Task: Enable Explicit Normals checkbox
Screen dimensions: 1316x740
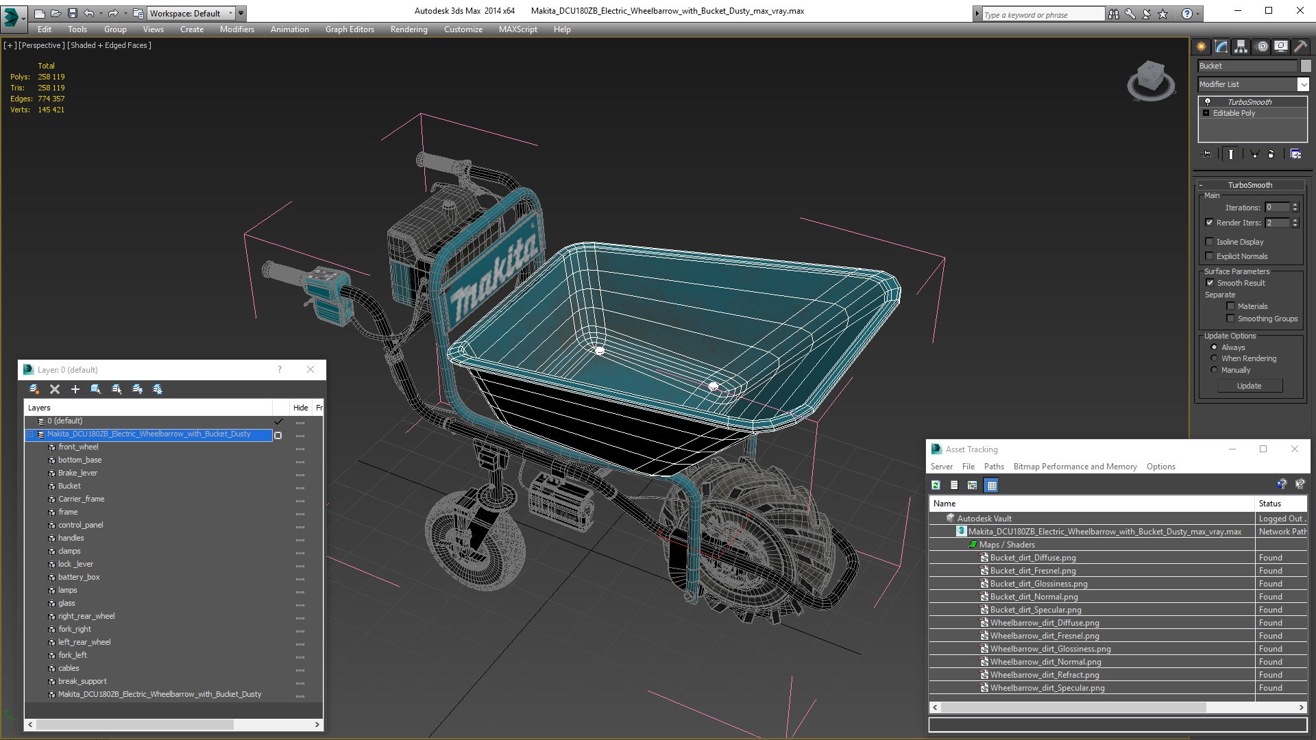Action: coord(1209,256)
